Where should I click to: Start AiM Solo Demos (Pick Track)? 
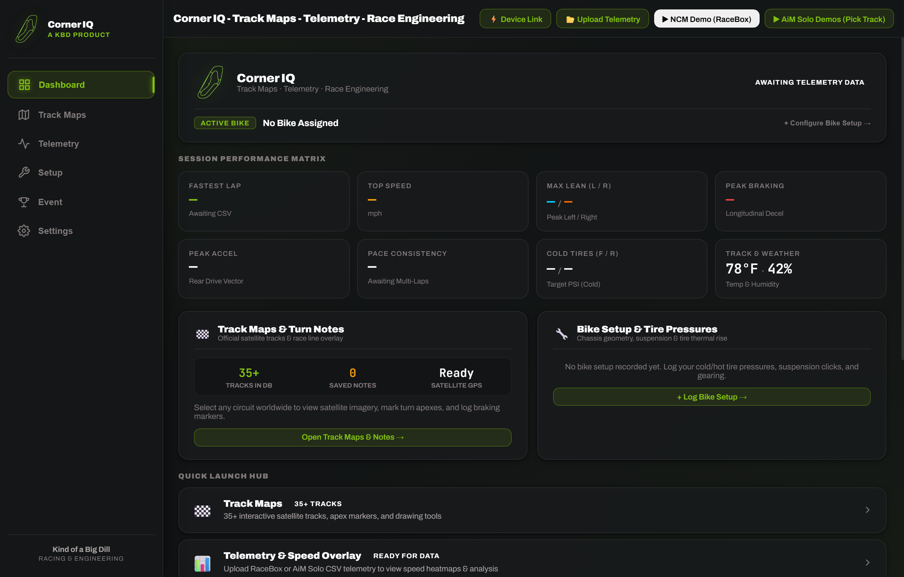click(829, 19)
